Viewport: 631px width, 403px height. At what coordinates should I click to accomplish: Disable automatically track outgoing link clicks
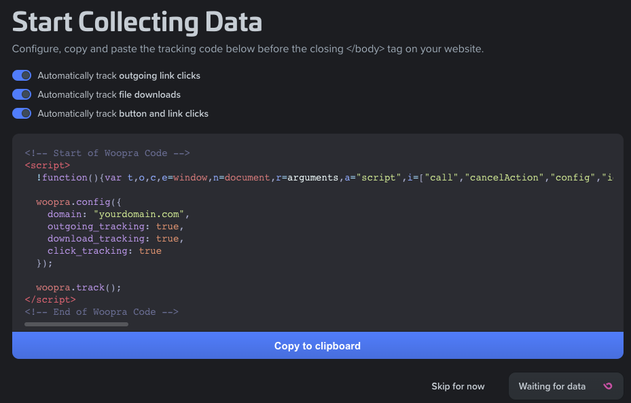pyautogui.click(x=21, y=75)
